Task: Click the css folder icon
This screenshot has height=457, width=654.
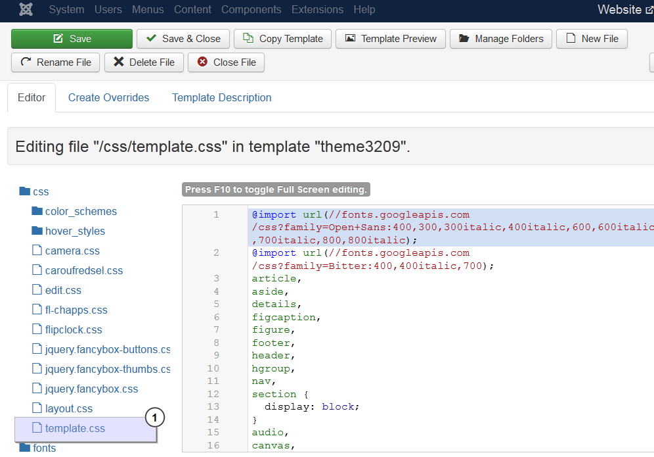Action: point(24,191)
